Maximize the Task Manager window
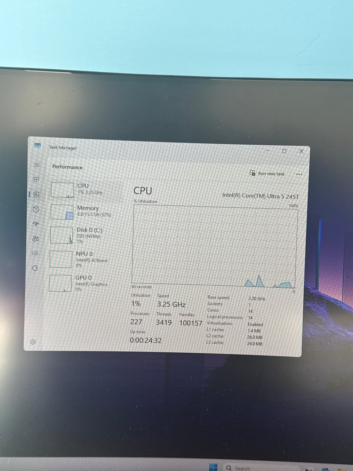353x471 pixels. [x=284, y=151]
